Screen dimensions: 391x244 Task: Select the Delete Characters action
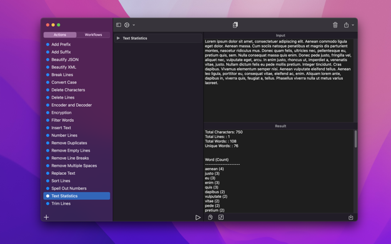[77, 90]
